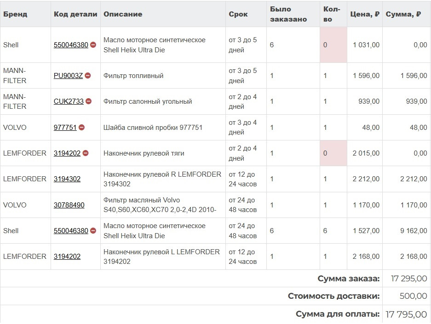Open part code 3194302 link
Image resolution: width=431 pixels, height=324 pixels.
(67, 179)
